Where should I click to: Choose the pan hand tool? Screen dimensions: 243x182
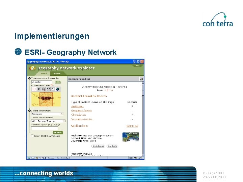click(53, 89)
